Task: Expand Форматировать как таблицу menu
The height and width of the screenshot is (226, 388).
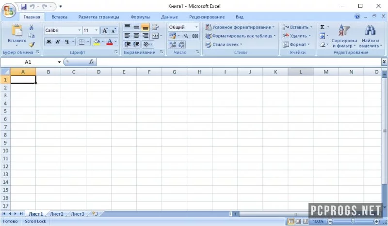Action: 241,36
